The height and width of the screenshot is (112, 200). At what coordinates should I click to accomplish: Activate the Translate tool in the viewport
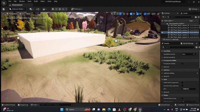tap(115, 14)
